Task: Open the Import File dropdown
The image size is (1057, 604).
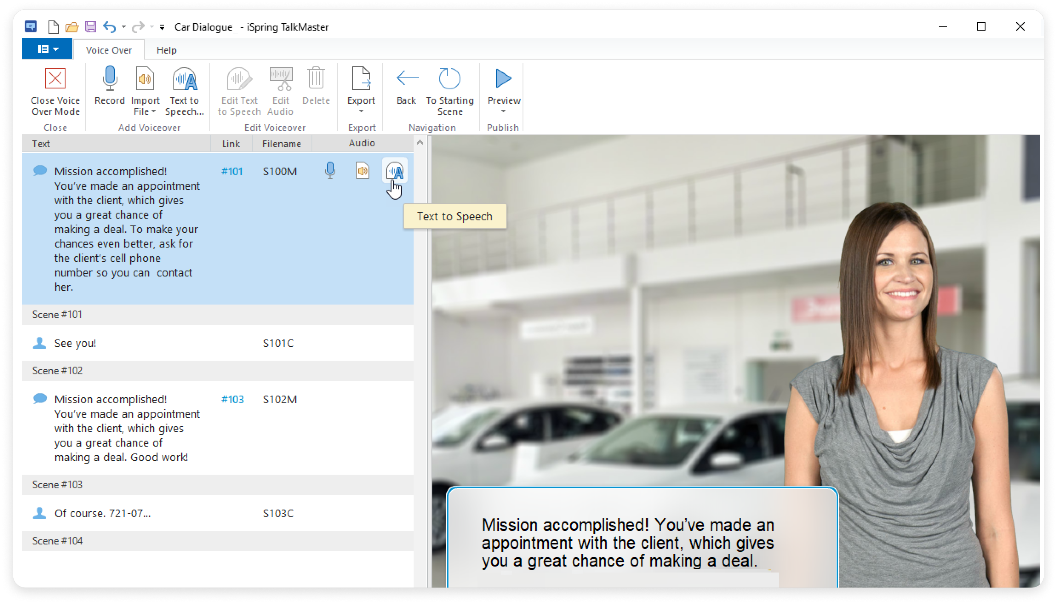Action: tap(145, 106)
